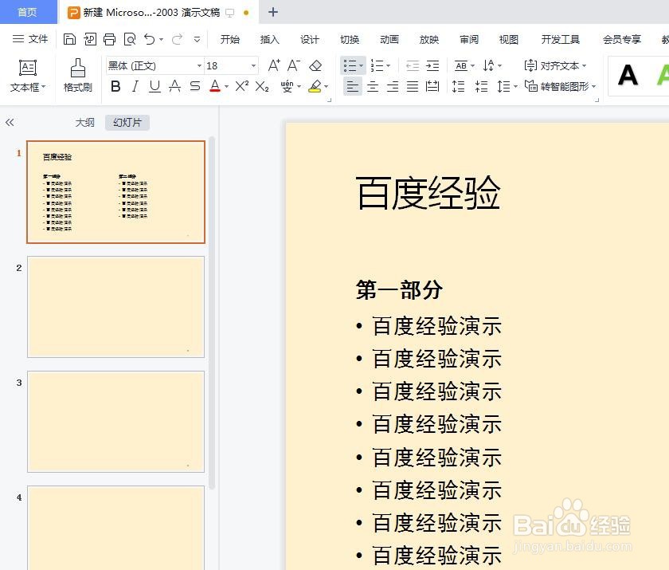Right align the text
The width and height of the screenshot is (669, 570).
[x=393, y=87]
